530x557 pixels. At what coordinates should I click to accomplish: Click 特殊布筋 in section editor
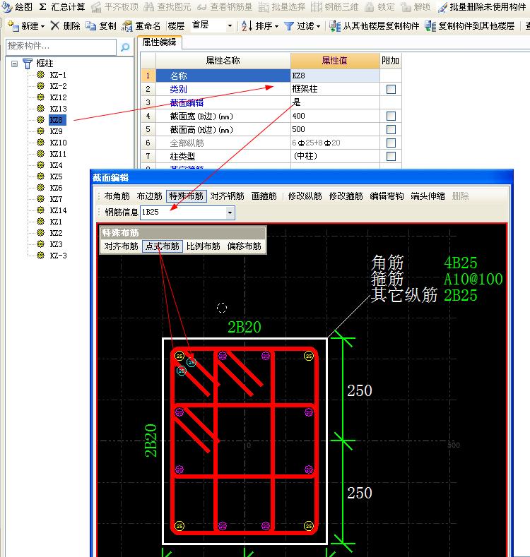click(x=187, y=196)
